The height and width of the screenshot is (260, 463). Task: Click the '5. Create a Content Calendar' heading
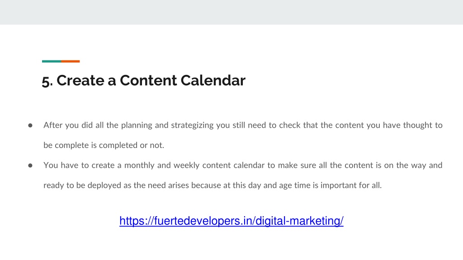click(143, 80)
